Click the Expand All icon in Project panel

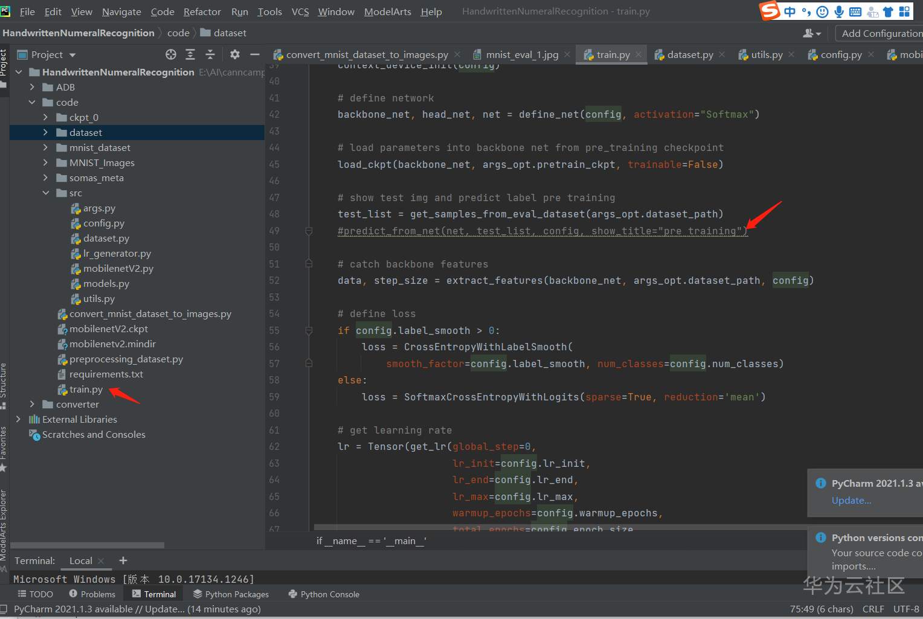190,55
